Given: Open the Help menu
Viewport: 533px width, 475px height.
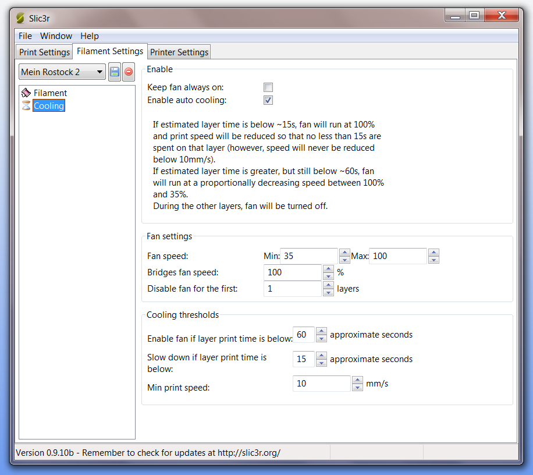Looking at the screenshot, I should tap(90, 36).
